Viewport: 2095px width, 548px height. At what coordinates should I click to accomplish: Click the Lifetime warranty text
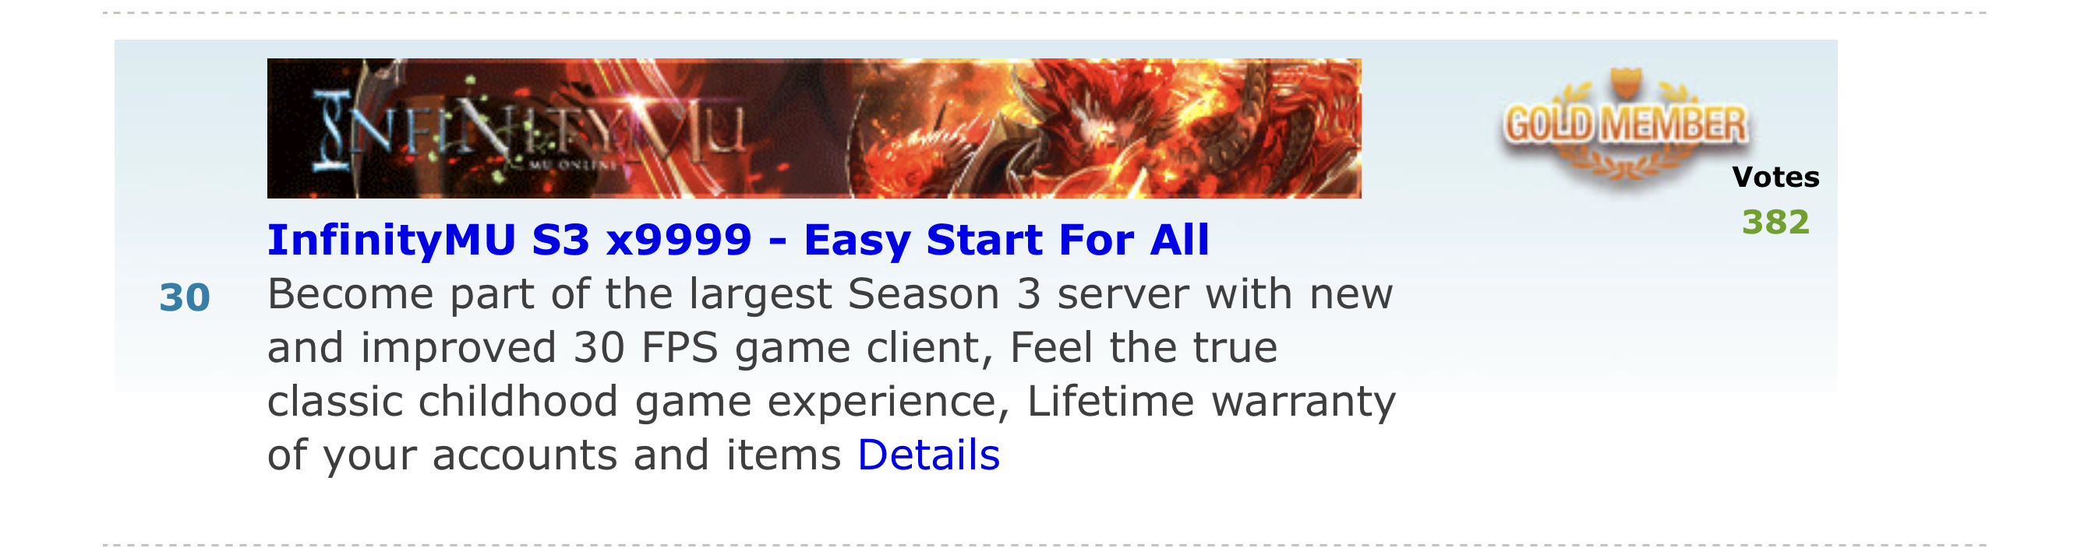1211,401
